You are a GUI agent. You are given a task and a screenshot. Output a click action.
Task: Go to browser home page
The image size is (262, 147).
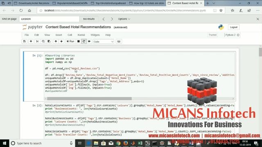click(x=29, y=11)
